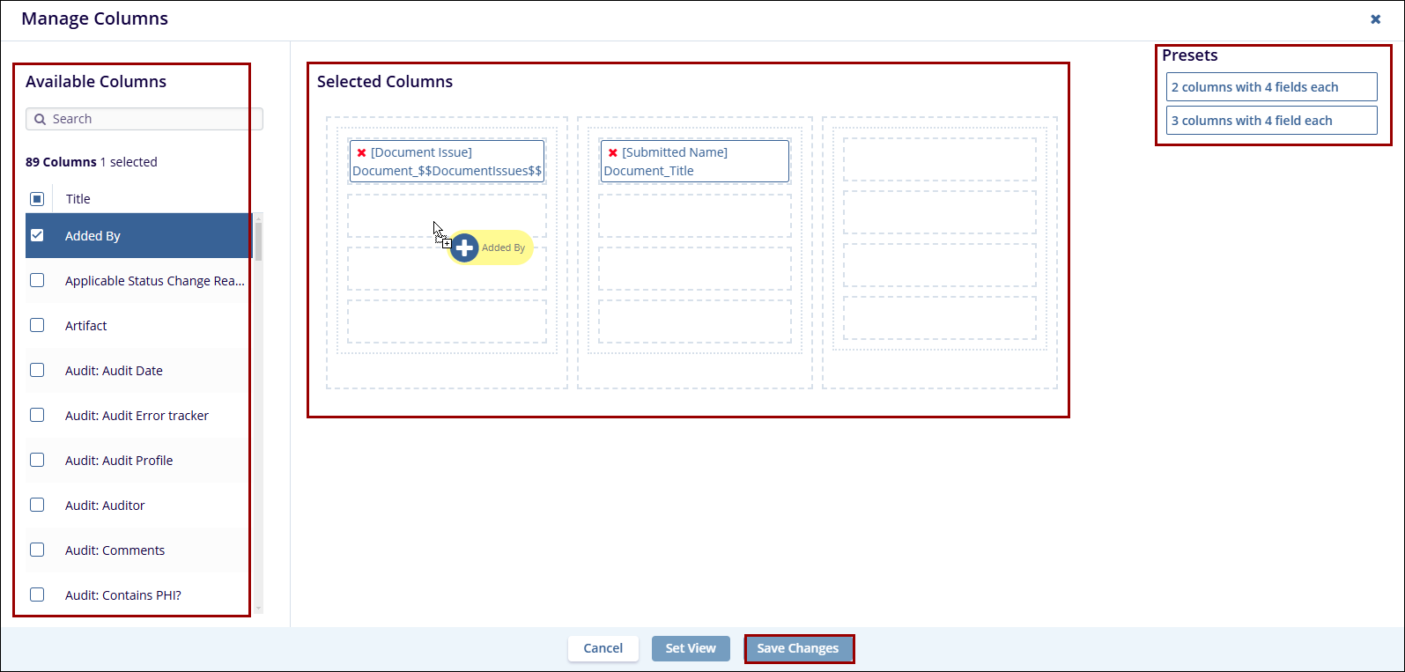Select the Applicable Status Change Reason row
The height and width of the screenshot is (672, 1405).
tap(154, 281)
